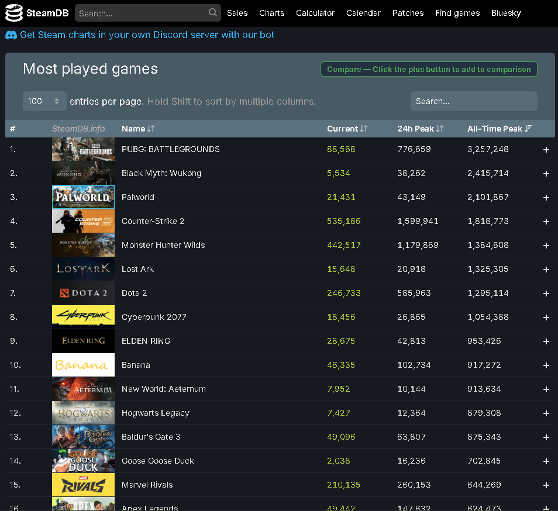Sort by Name column header
The width and height of the screenshot is (558, 511).
tap(139, 128)
